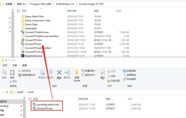Click the Copy path (复制路径) icon
The image size is (186, 118).
pos(20,71)
